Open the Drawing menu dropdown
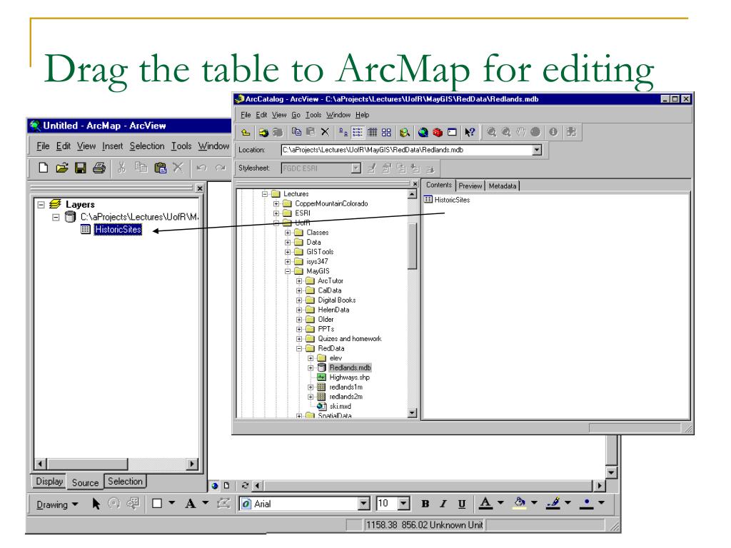Image resolution: width=731 pixels, height=548 pixels. [57, 504]
